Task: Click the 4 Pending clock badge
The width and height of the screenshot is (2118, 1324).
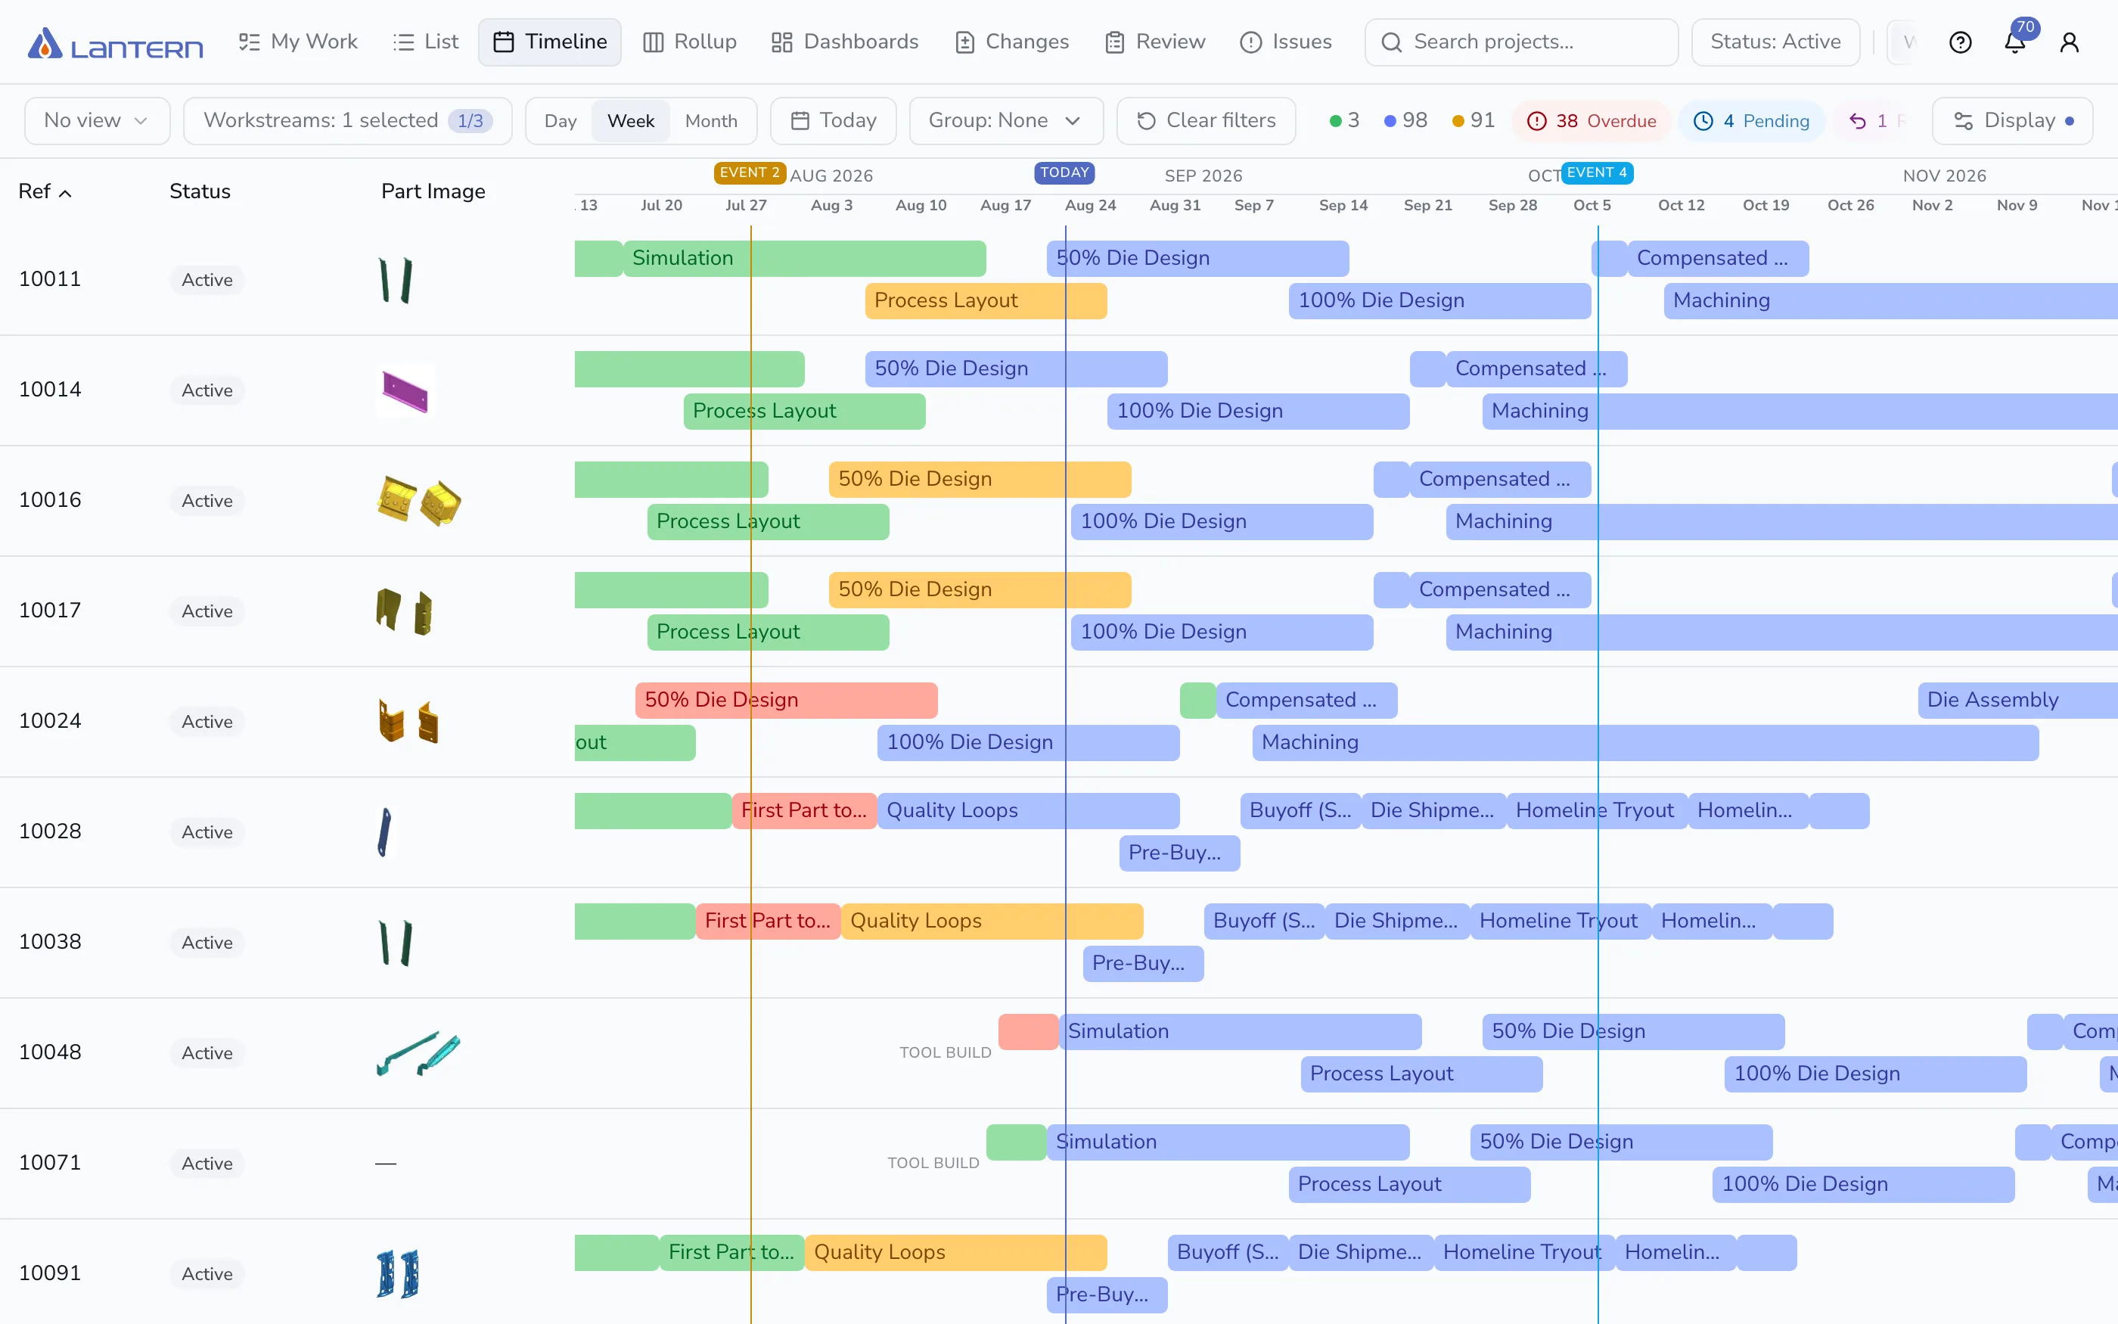Action: [x=1751, y=121]
